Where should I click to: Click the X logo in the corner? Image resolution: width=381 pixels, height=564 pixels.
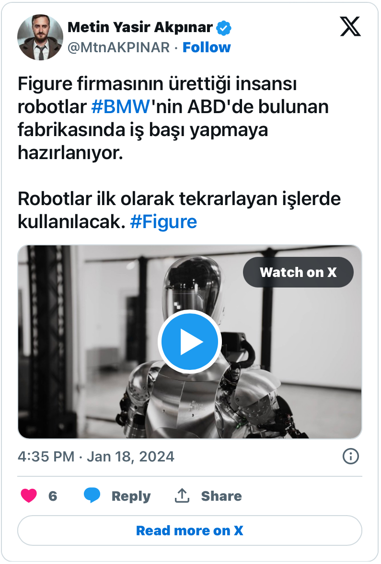tap(350, 26)
